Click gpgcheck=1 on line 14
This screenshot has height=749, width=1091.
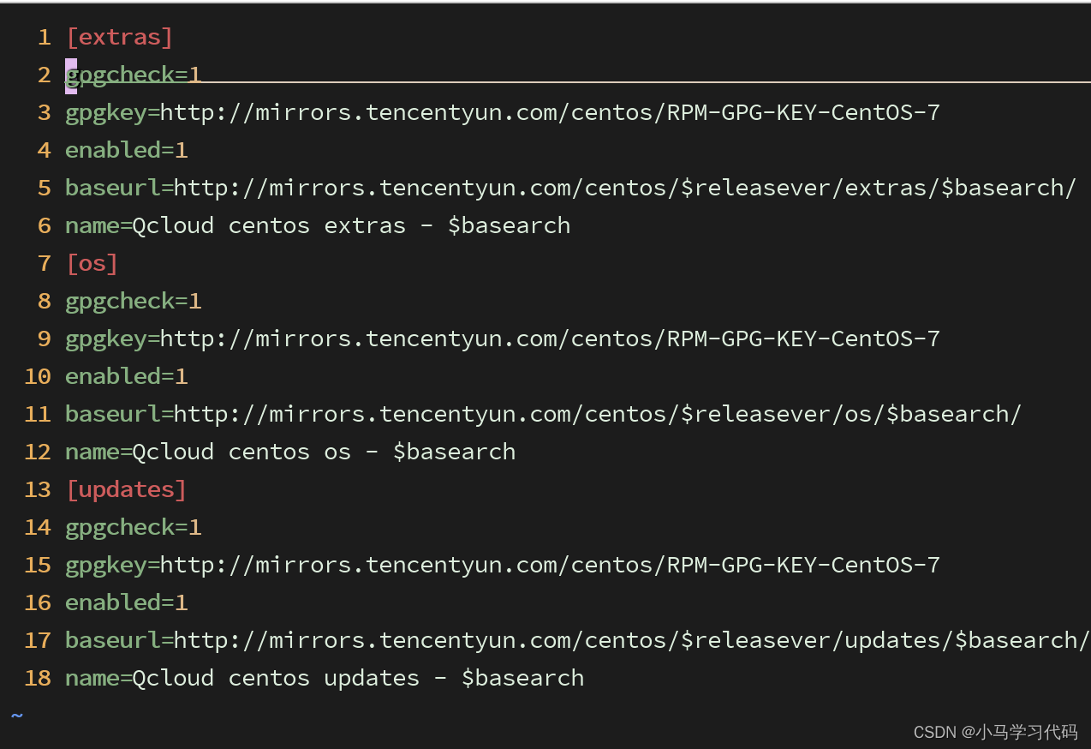coord(134,527)
